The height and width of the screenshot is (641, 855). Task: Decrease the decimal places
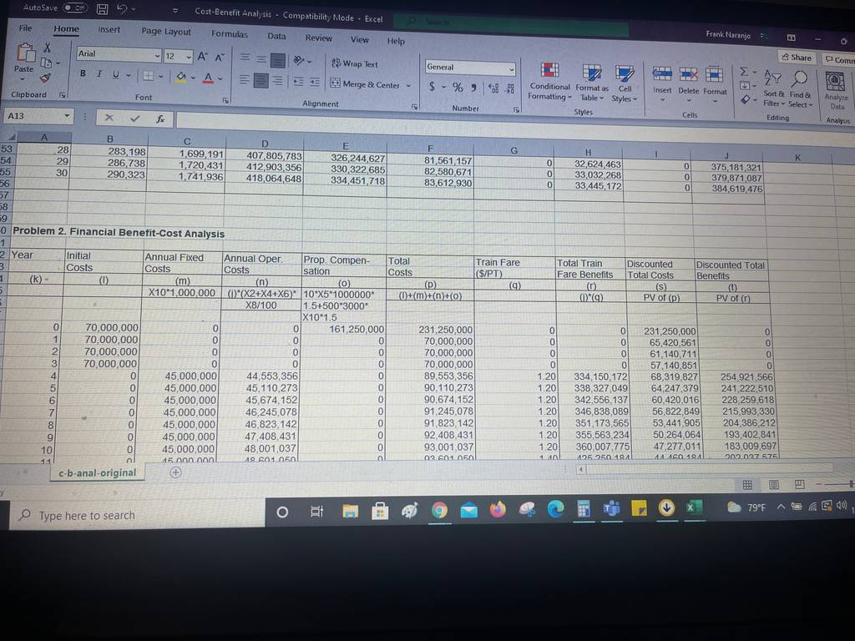pyautogui.click(x=510, y=88)
